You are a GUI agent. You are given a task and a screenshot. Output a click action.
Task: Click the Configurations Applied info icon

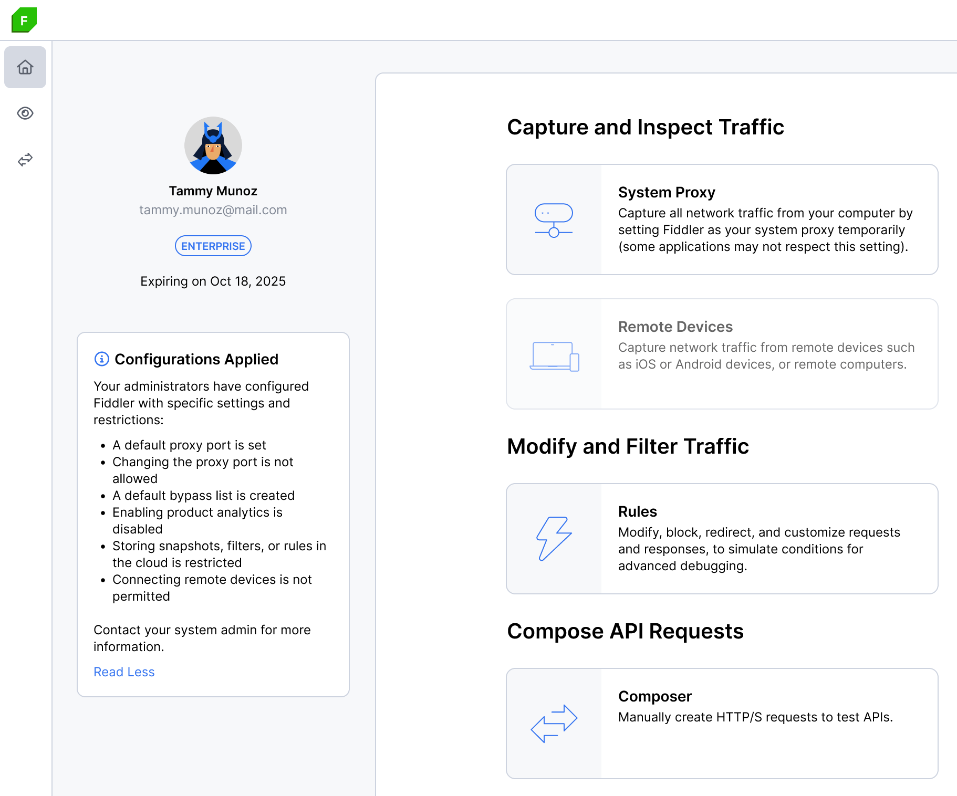tap(101, 359)
